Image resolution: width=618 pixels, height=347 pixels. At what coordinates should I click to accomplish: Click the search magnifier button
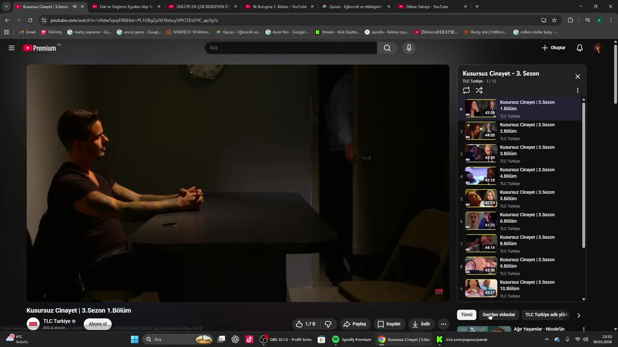point(387,48)
